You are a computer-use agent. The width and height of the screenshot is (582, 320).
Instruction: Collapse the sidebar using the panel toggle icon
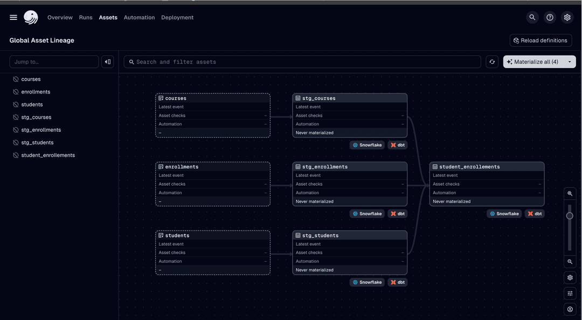tap(107, 62)
